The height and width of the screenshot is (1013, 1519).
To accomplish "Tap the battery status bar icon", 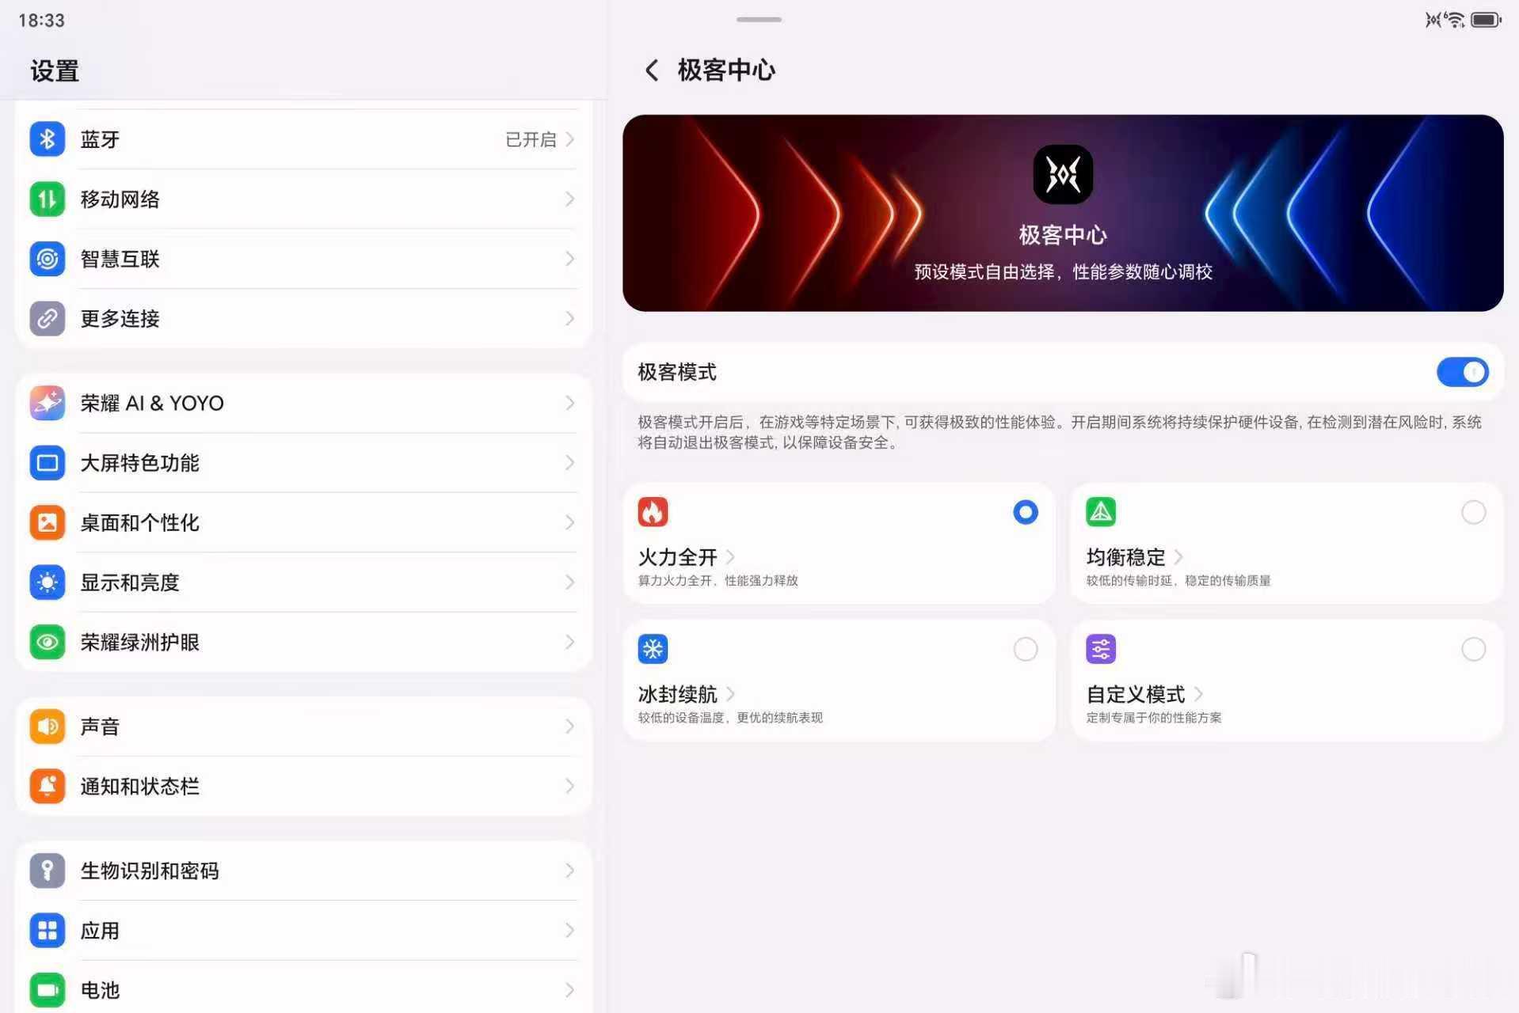I will pyautogui.click(x=1486, y=20).
